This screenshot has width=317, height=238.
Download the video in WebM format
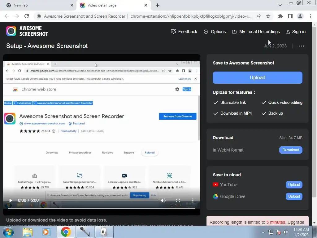coord(290,150)
